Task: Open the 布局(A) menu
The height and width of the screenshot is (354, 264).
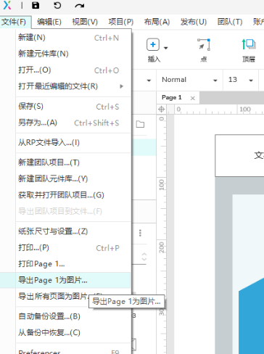Action: coord(157,22)
